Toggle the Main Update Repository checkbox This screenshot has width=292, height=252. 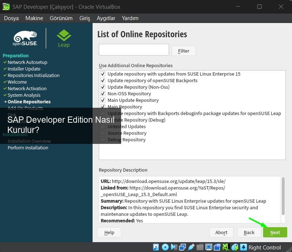coord(103,100)
